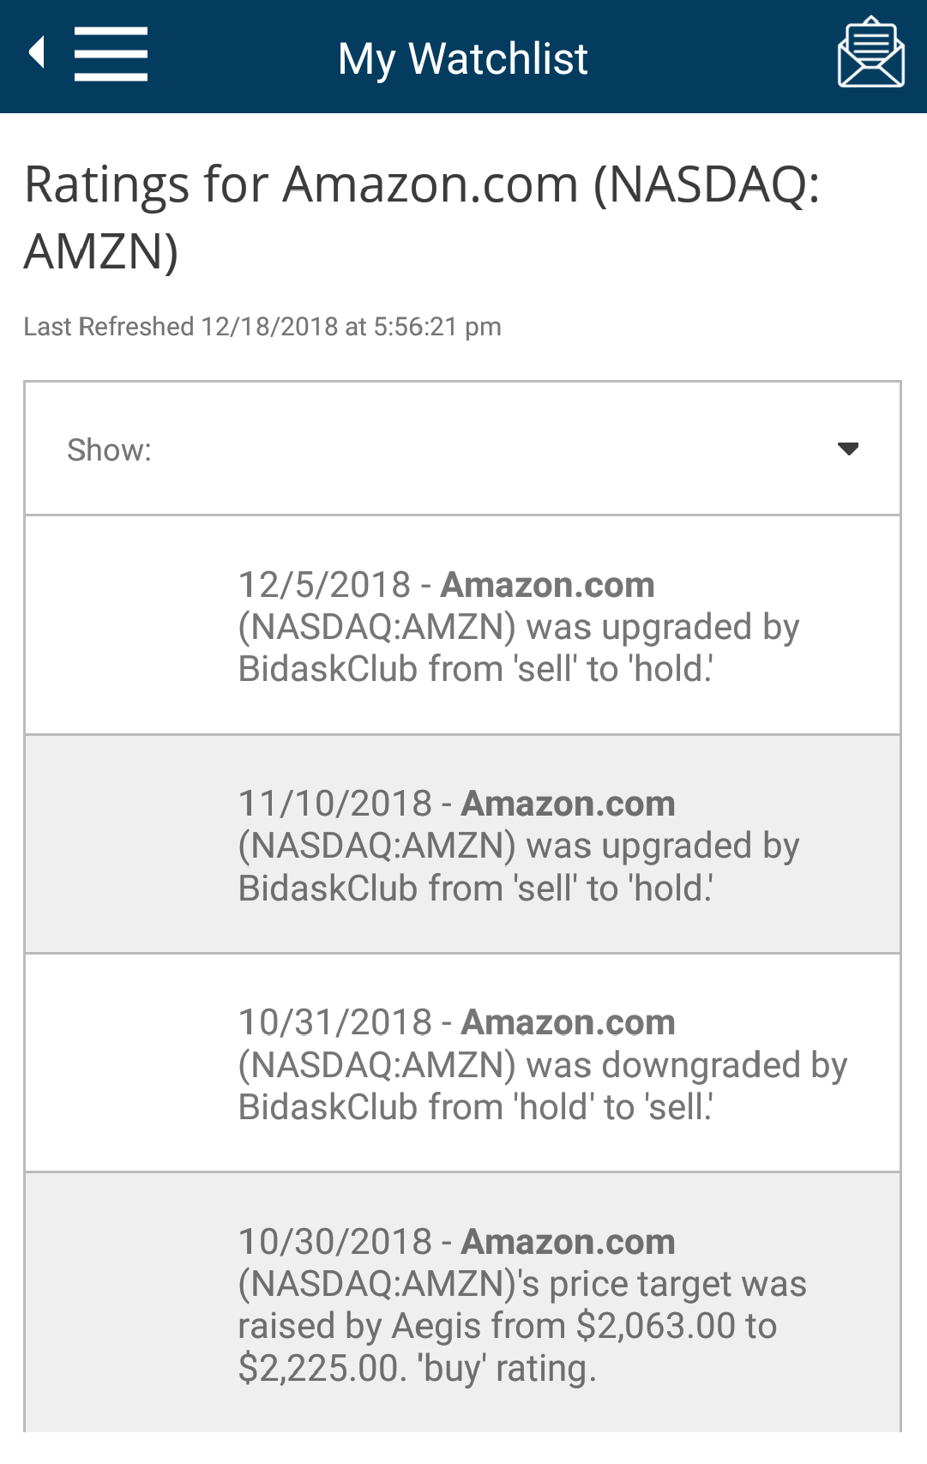Tap the Last Refreshed timestamp text
Image resolution: width=927 pixels, height=1464 pixels.
coord(262,327)
